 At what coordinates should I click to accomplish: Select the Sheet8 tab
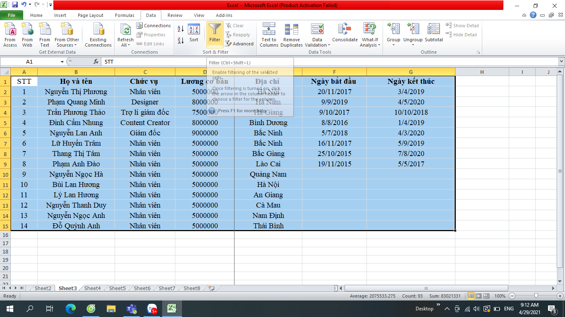pyautogui.click(x=192, y=288)
